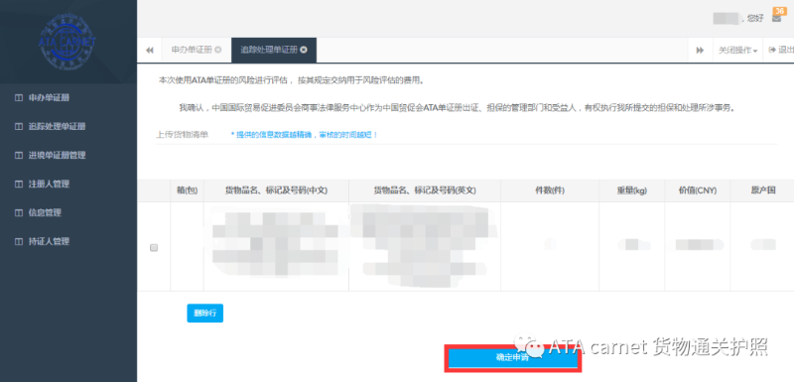Click 货物品名、标记及号码(英文) column header
This screenshot has width=794, height=382.
point(425,191)
